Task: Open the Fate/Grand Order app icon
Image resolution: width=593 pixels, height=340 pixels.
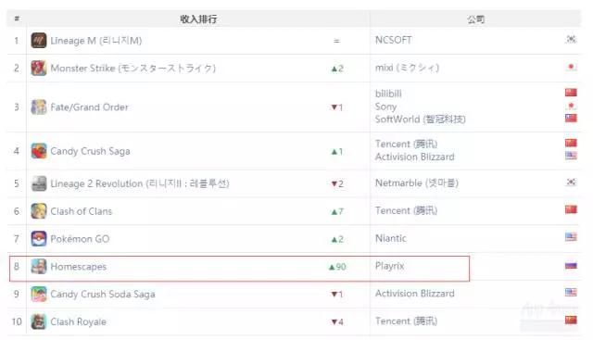Action: click(x=39, y=107)
